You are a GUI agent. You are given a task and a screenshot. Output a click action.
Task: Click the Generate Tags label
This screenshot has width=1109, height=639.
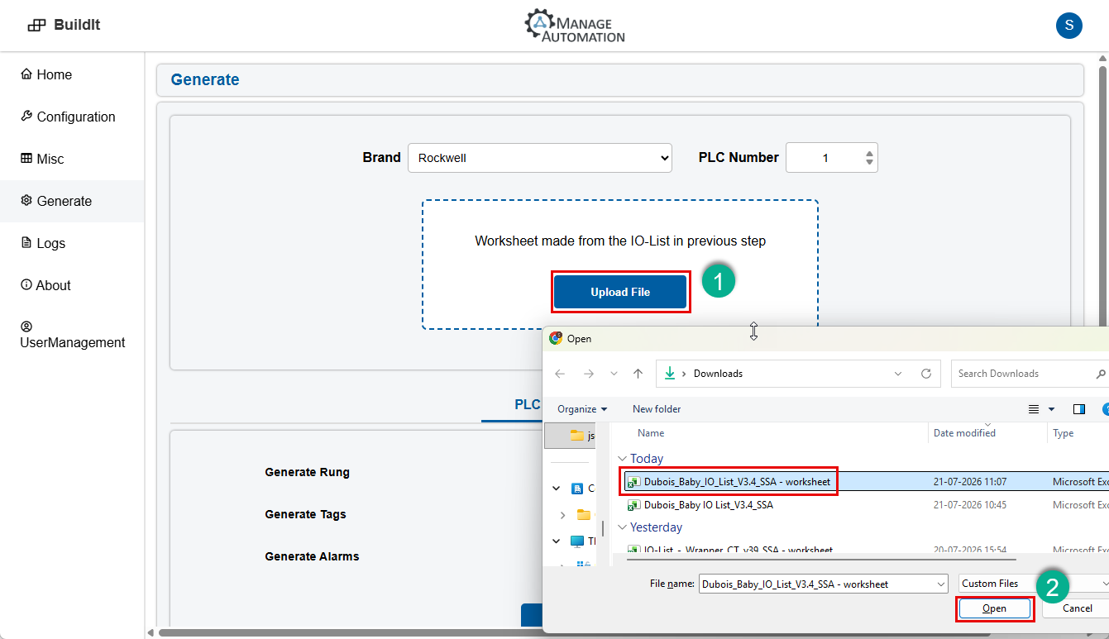click(305, 514)
